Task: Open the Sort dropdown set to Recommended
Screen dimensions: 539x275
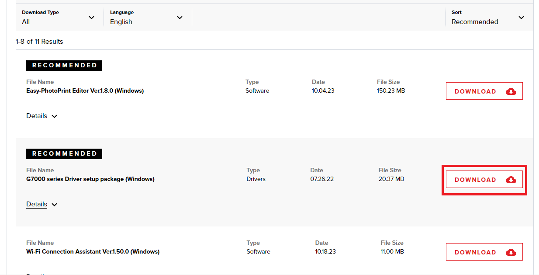Action: point(489,17)
